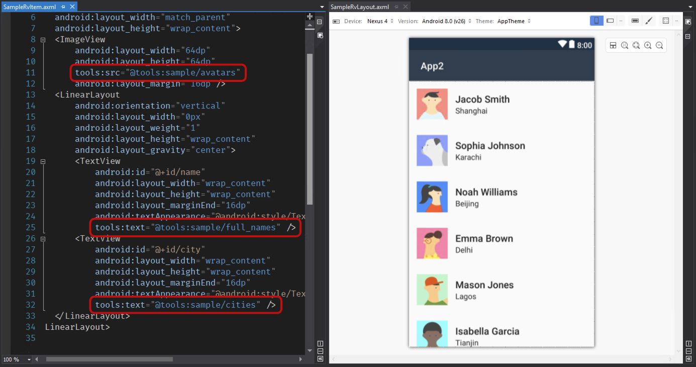Collapse the TextView element on line 19
The image size is (696, 367).
click(43, 161)
